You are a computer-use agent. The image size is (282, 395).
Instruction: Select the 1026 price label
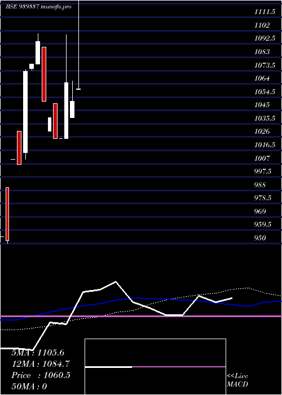coord(262,131)
